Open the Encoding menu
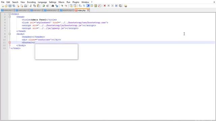Viewport: 216px width, 121px height. [31, 2]
